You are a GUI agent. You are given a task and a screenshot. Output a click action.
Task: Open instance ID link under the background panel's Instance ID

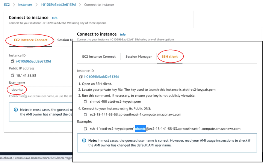33,61
